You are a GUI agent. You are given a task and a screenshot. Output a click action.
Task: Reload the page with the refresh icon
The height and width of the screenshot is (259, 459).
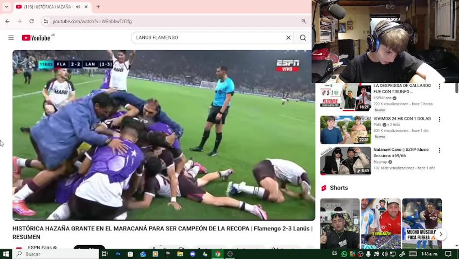pos(32,21)
